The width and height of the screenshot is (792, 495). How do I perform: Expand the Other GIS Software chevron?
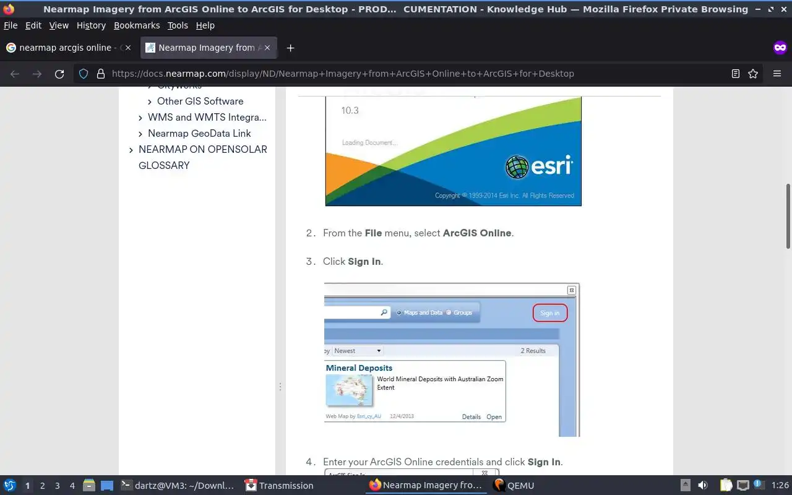click(150, 101)
